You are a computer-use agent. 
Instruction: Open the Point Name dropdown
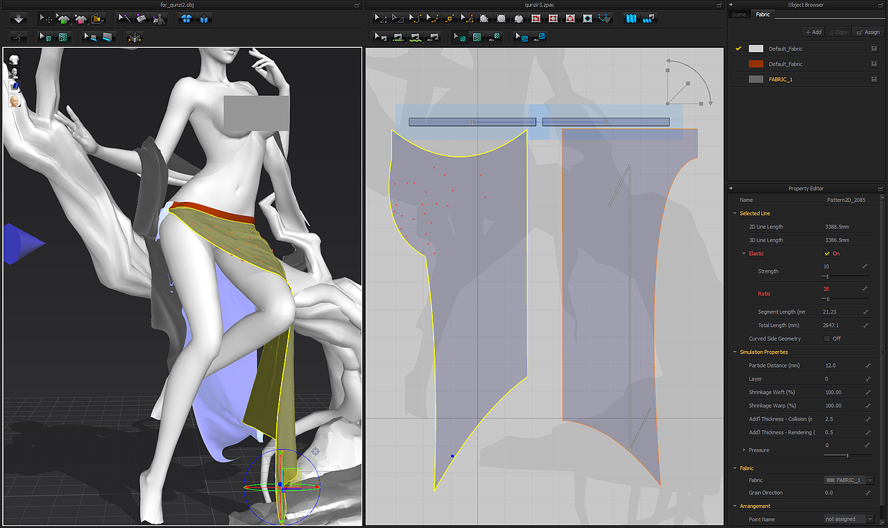point(870,519)
